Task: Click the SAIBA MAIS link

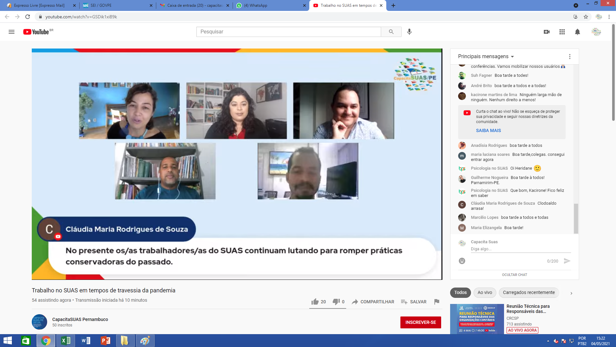Action: (x=488, y=130)
